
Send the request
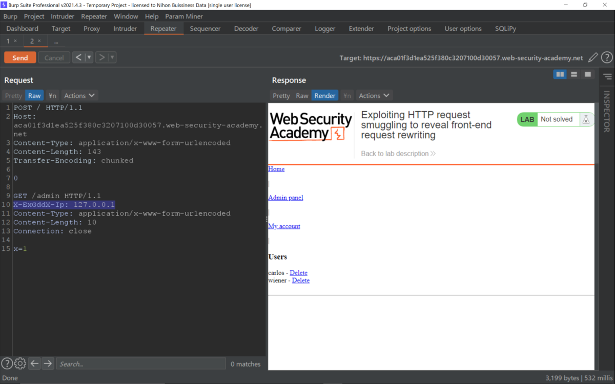pos(20,58)
